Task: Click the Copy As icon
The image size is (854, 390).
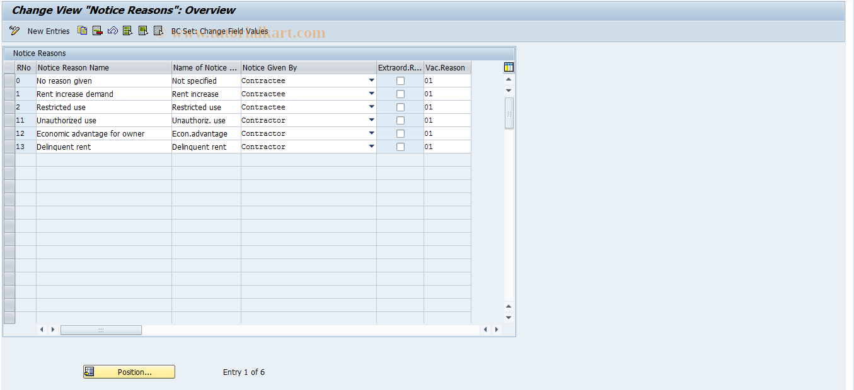Action: point(83,30)
